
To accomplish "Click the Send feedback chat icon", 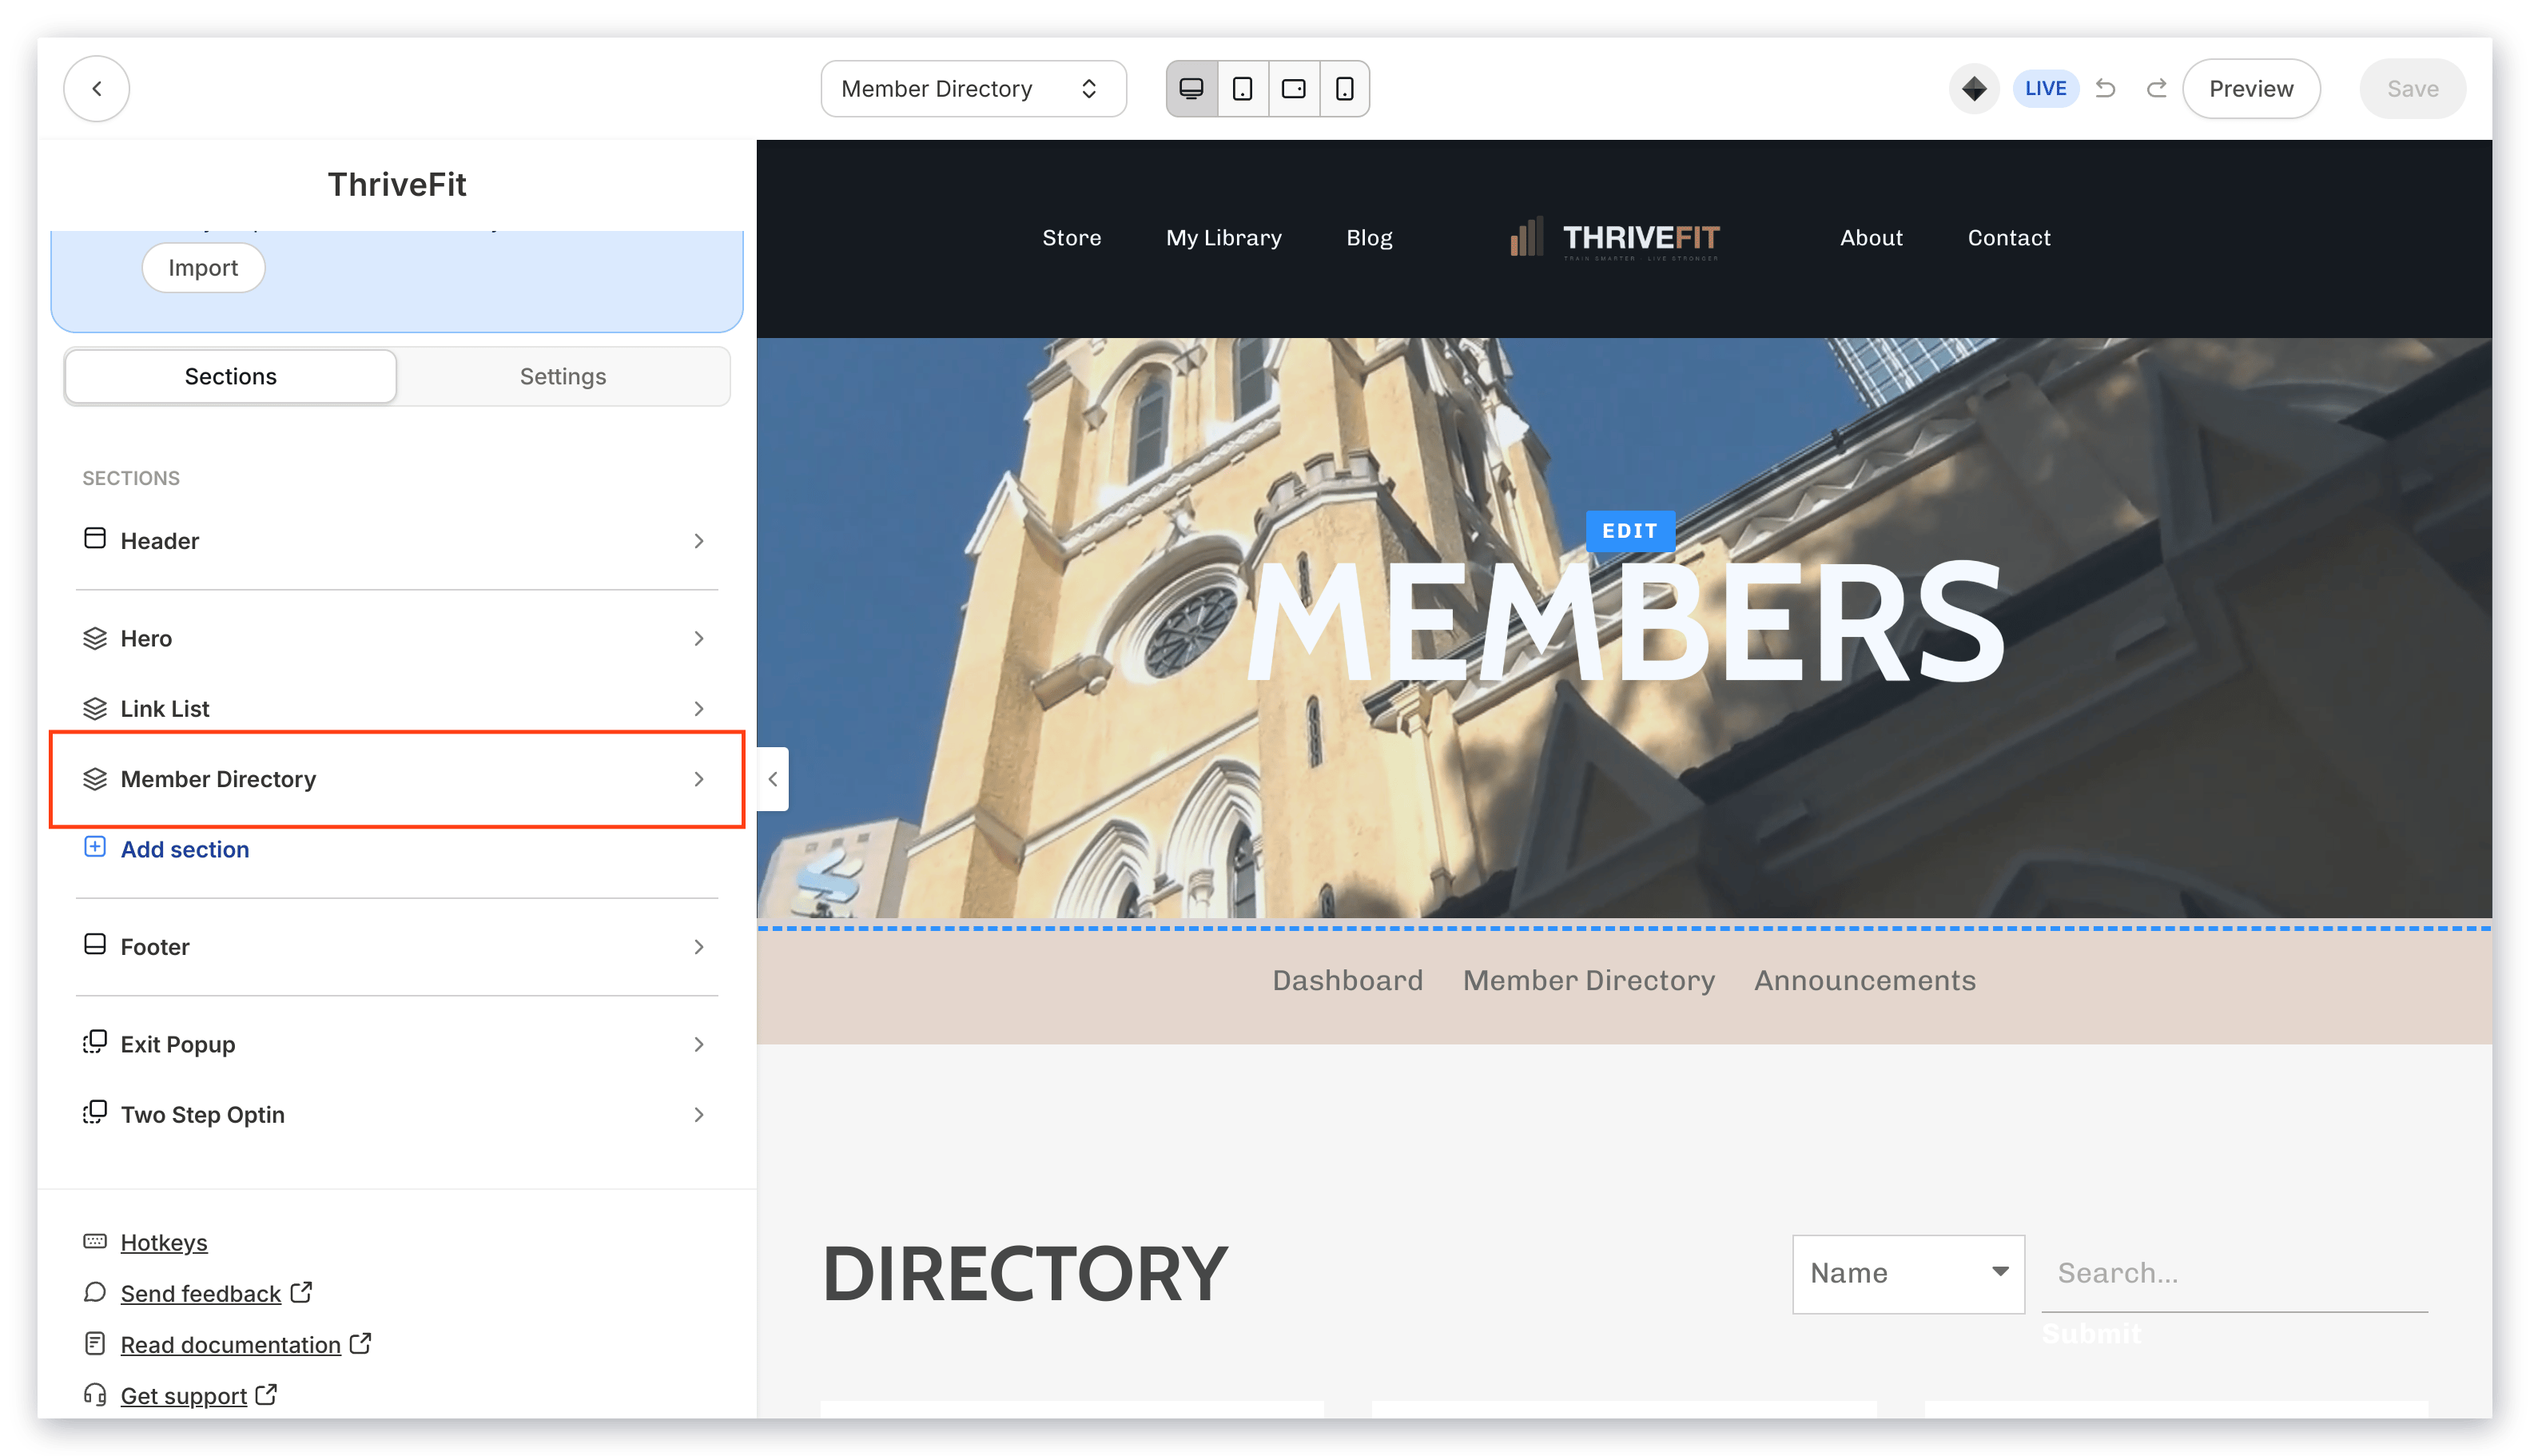I will 95,1292.
